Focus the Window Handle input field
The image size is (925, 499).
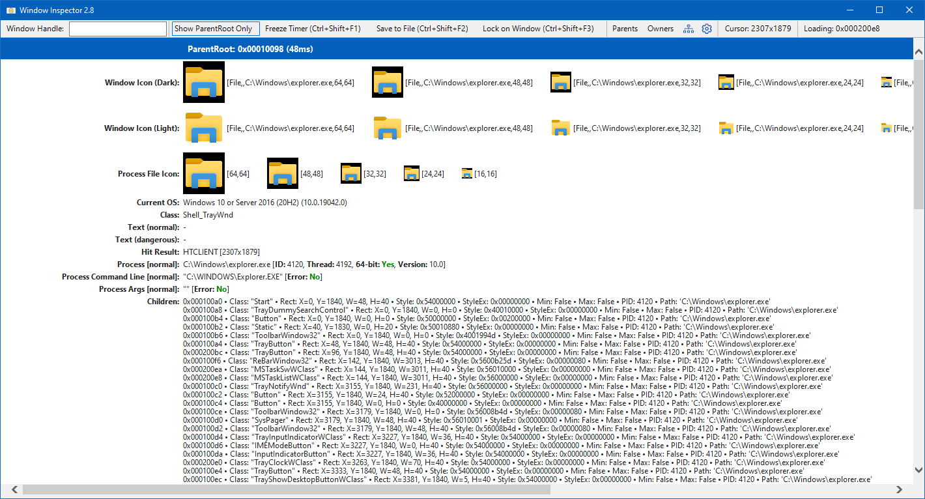118,29
